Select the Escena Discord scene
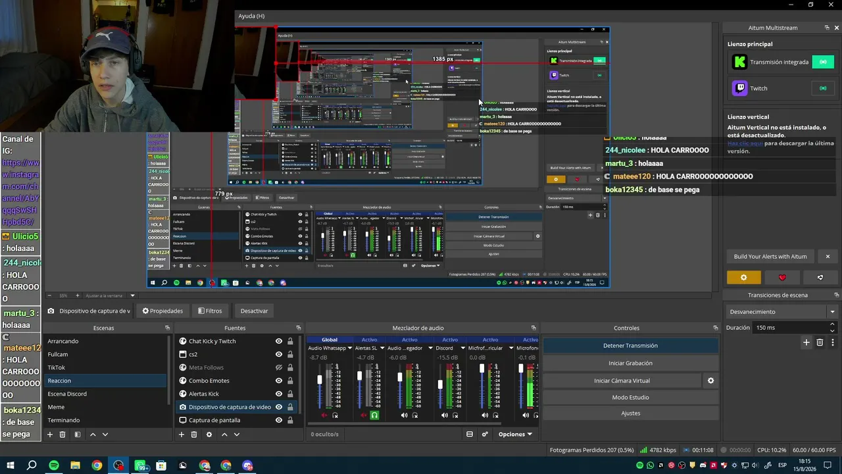The height and width of the screenshot is (474, 842). 106,394
